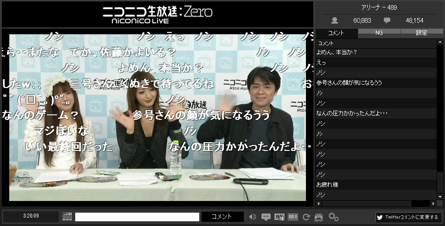Image resolution: width=445 pixels, height=226 pixels.
Task: Switch to Twitterコメントに変更する
Action: coord(408,217)
